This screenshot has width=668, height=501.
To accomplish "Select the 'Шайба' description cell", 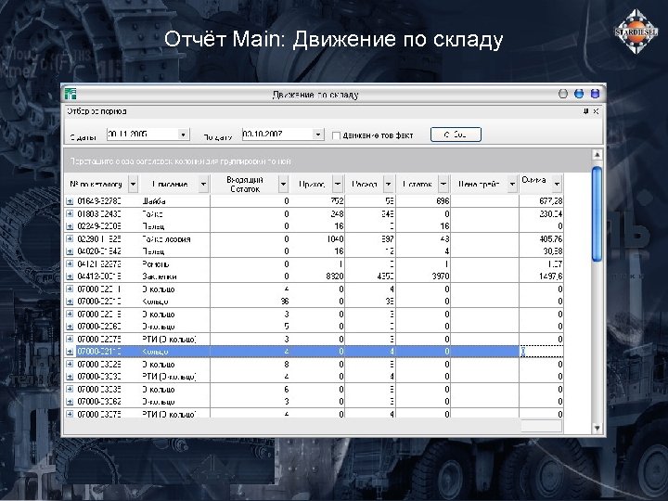I will [174, 201].
